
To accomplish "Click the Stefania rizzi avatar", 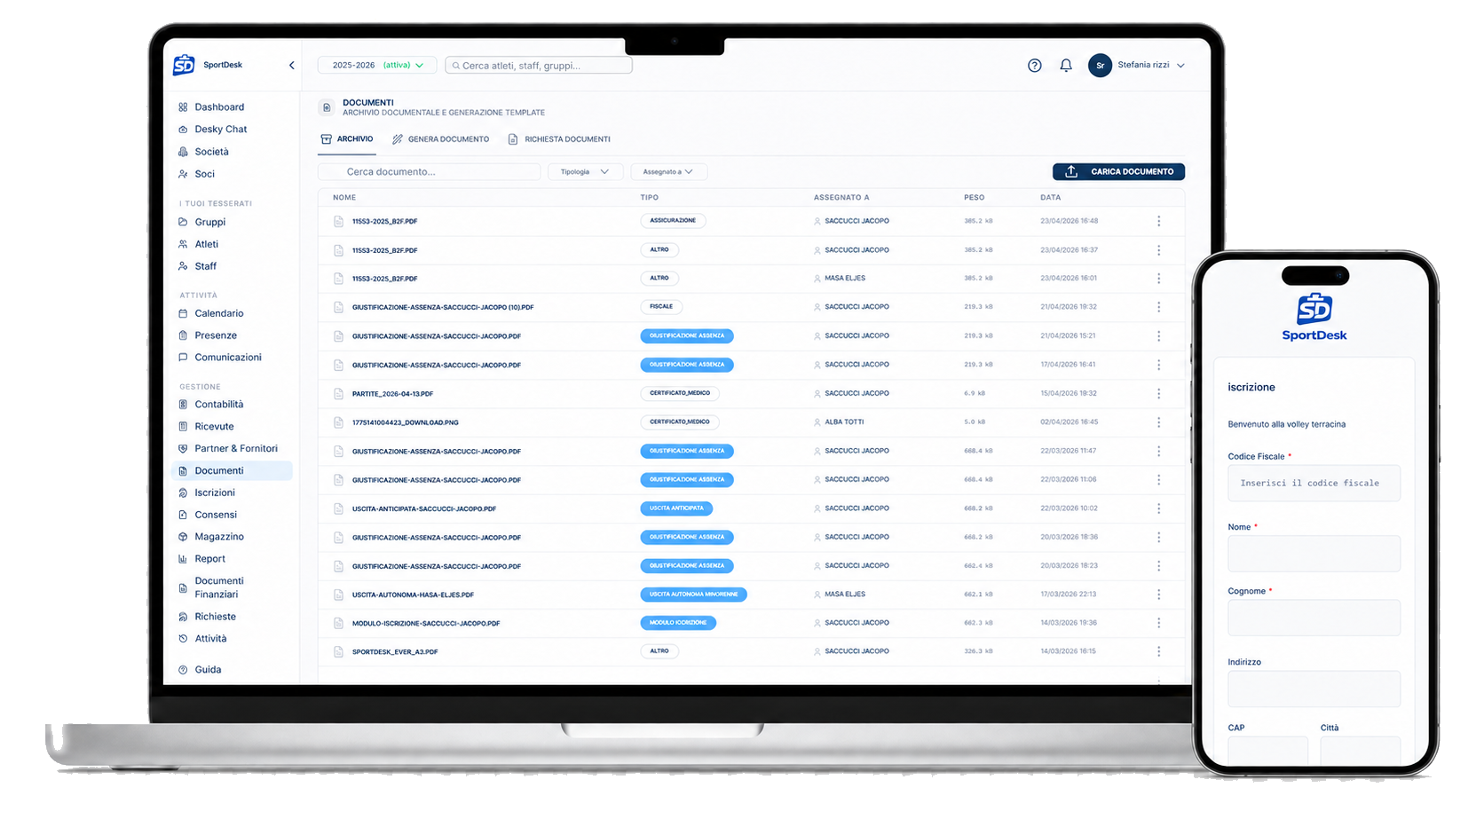I will 1100,65.
